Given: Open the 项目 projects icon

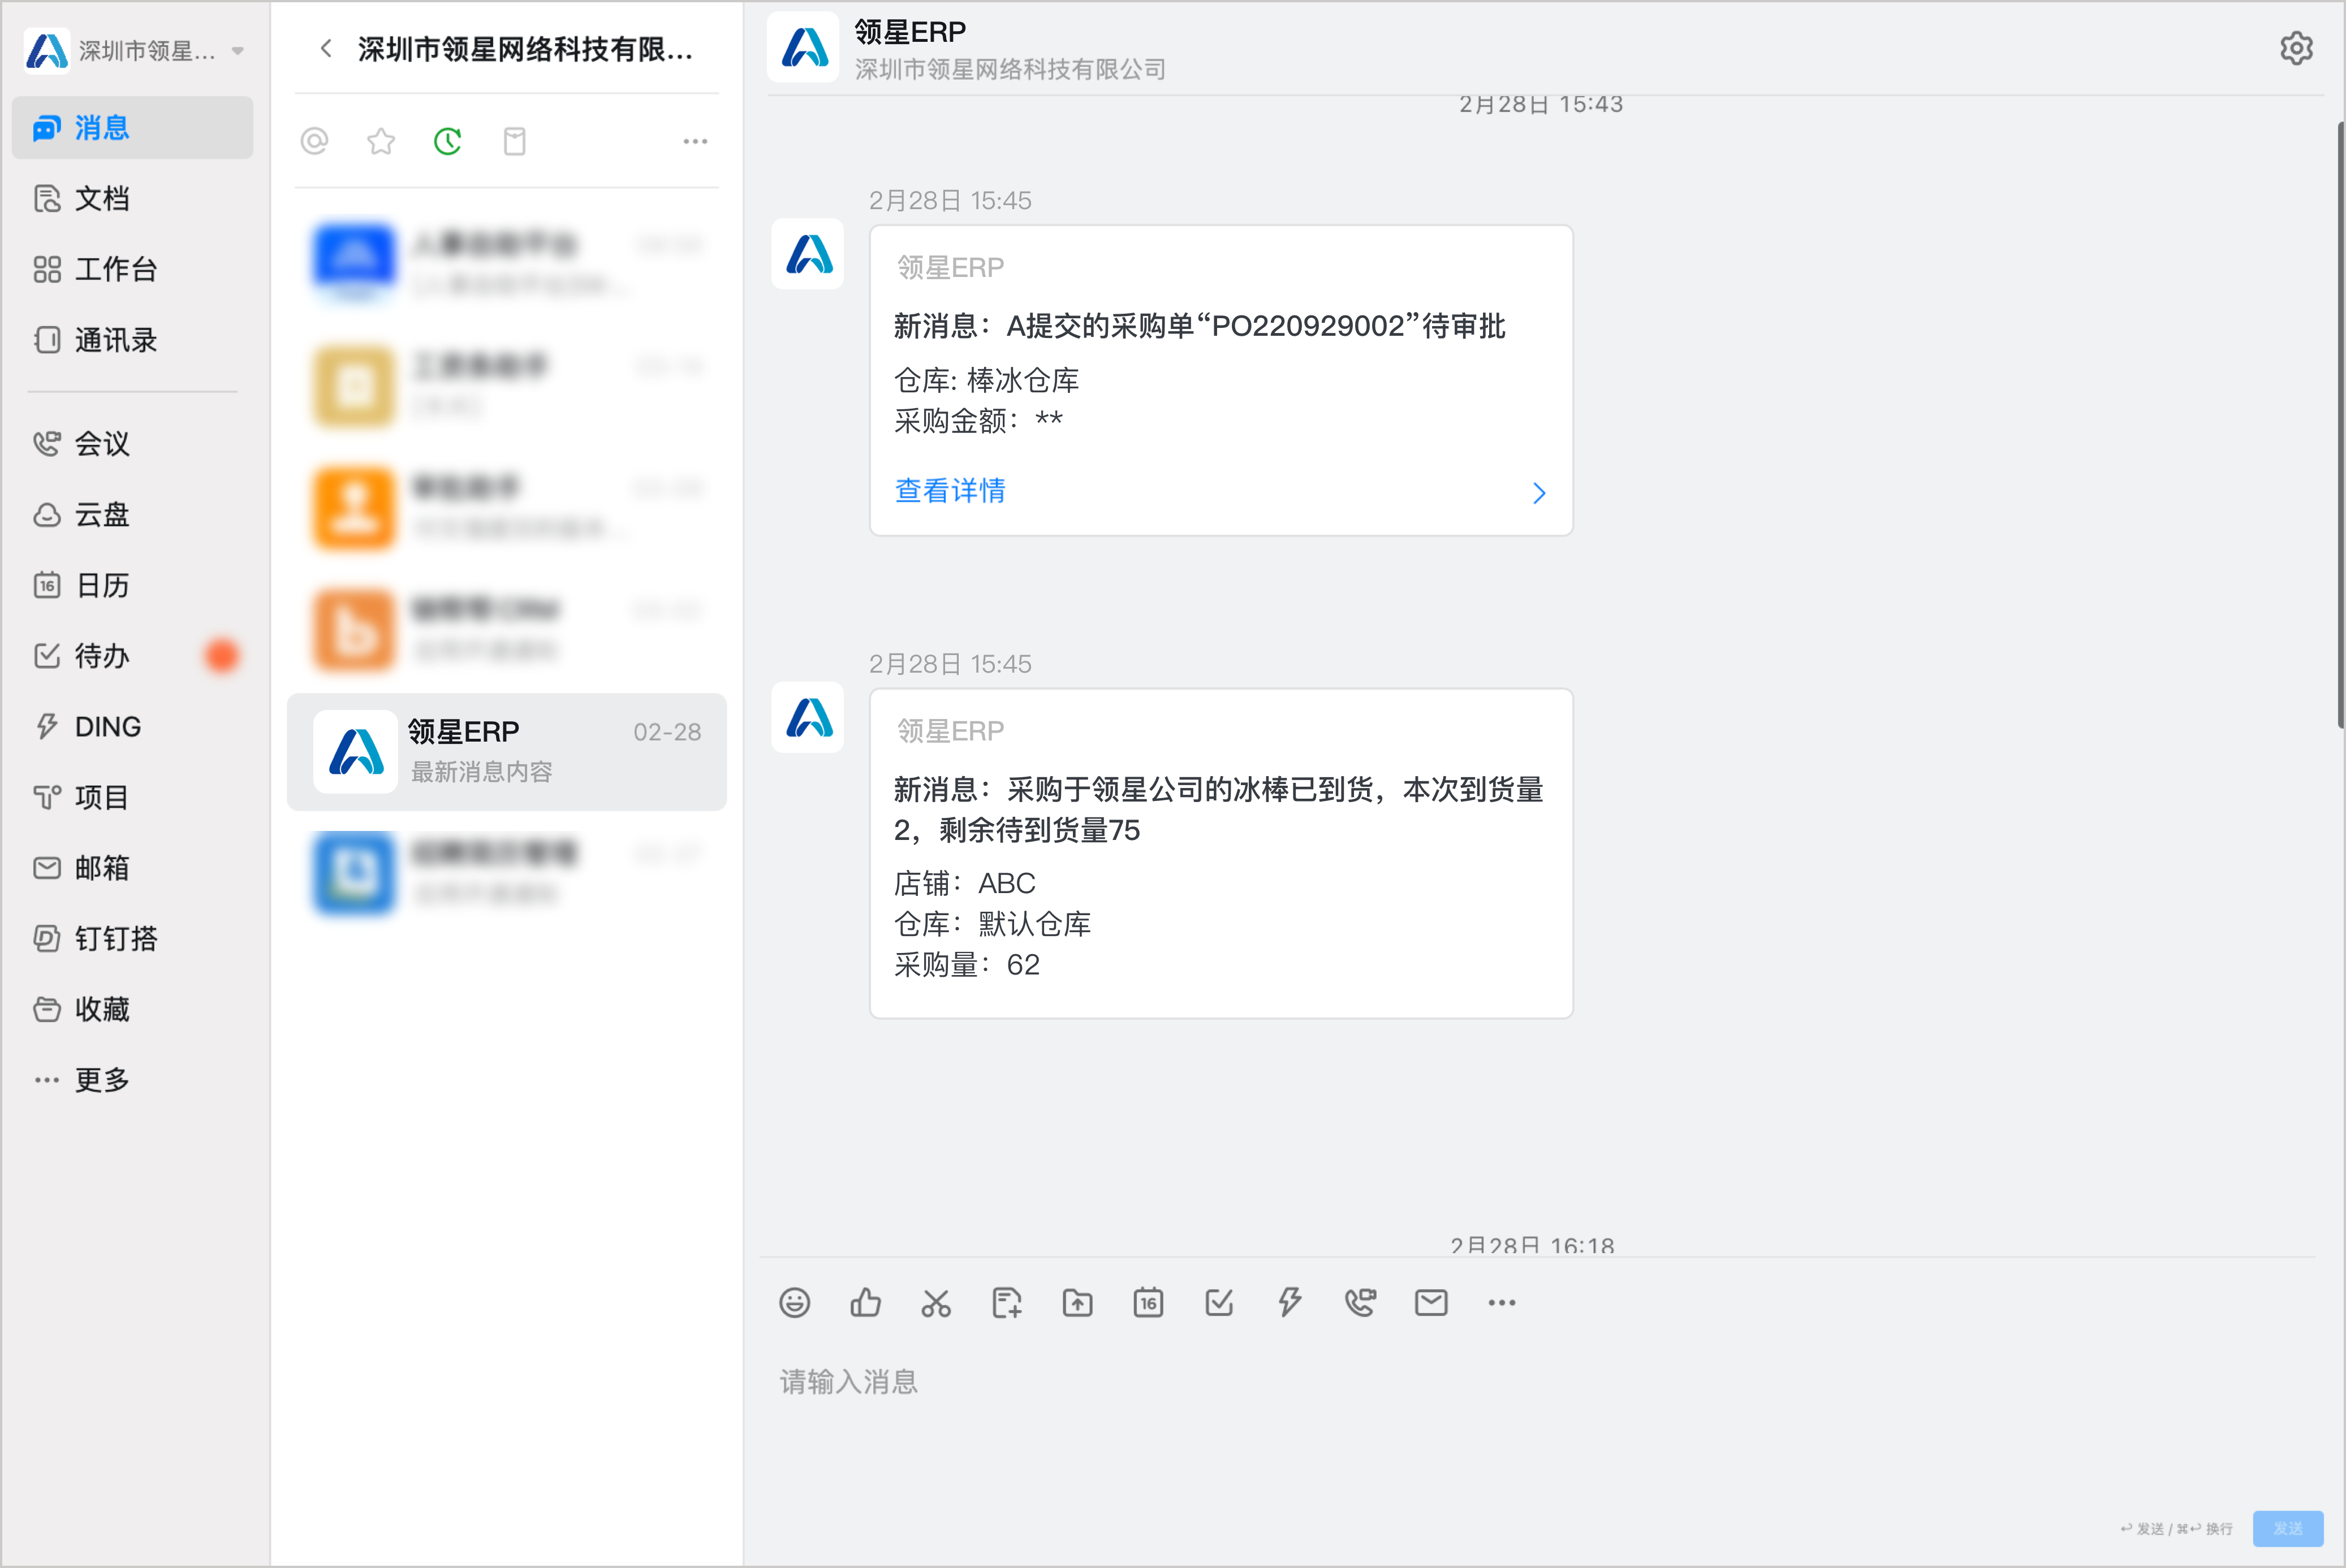Looking at the screenshot, I should pos(47,797).
